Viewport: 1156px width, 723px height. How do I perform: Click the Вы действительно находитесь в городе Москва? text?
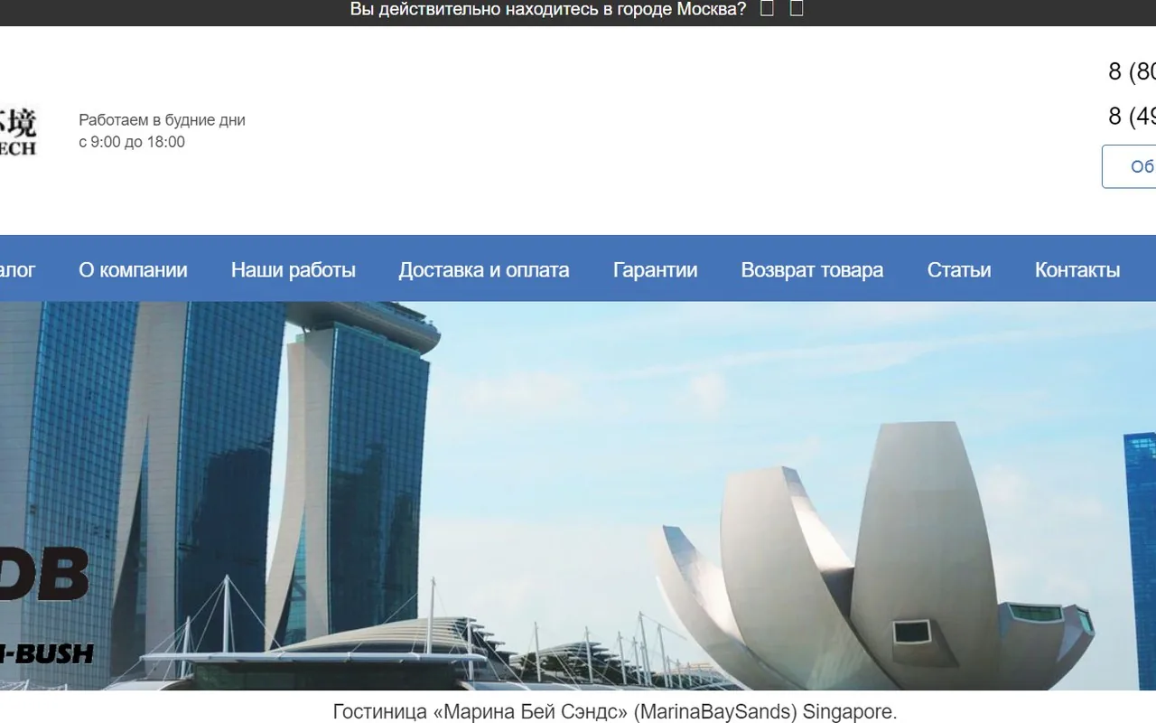pos(548,10)
